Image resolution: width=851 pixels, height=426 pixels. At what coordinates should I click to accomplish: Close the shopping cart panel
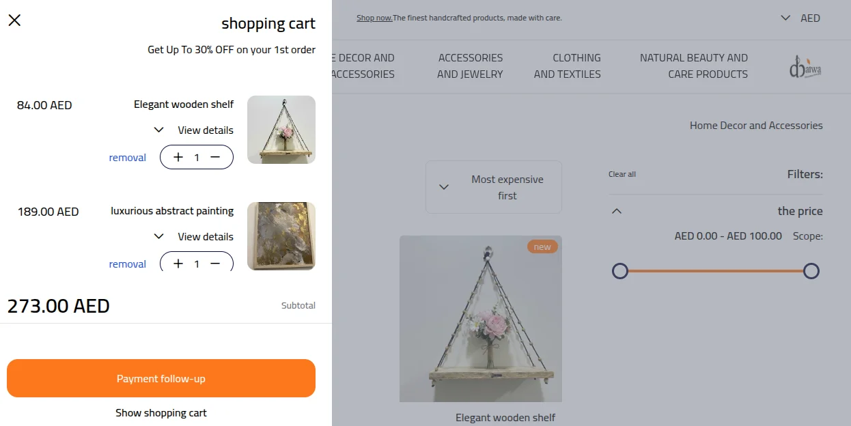coord(14,20)
